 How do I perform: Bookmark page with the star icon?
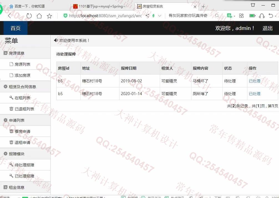[x=49, y=16]
